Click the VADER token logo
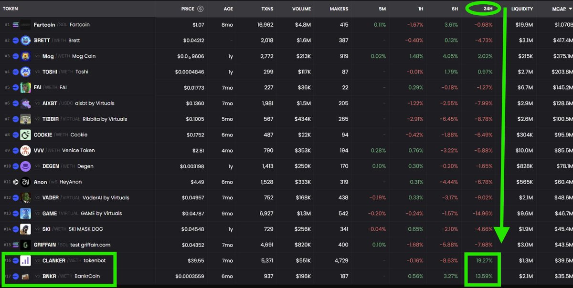 [26, 198]
